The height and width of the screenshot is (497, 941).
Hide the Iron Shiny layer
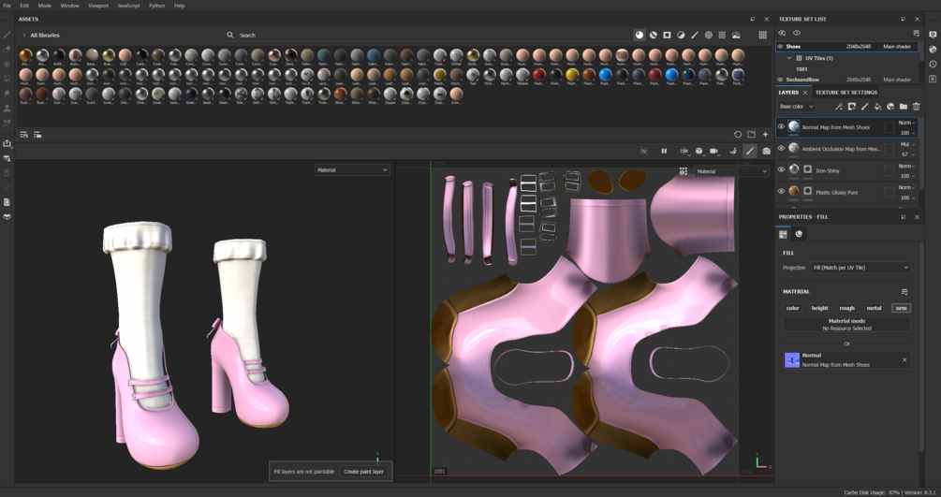(x=781, y=169)
